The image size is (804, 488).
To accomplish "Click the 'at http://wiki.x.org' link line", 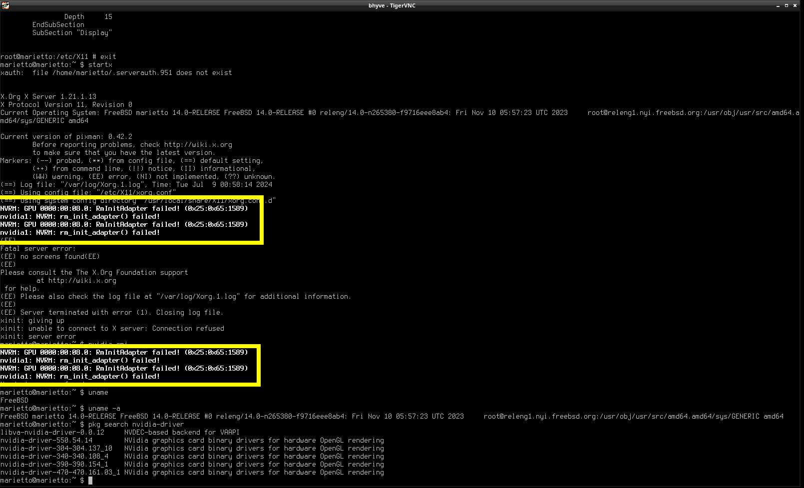I will (x=76, y=281).
